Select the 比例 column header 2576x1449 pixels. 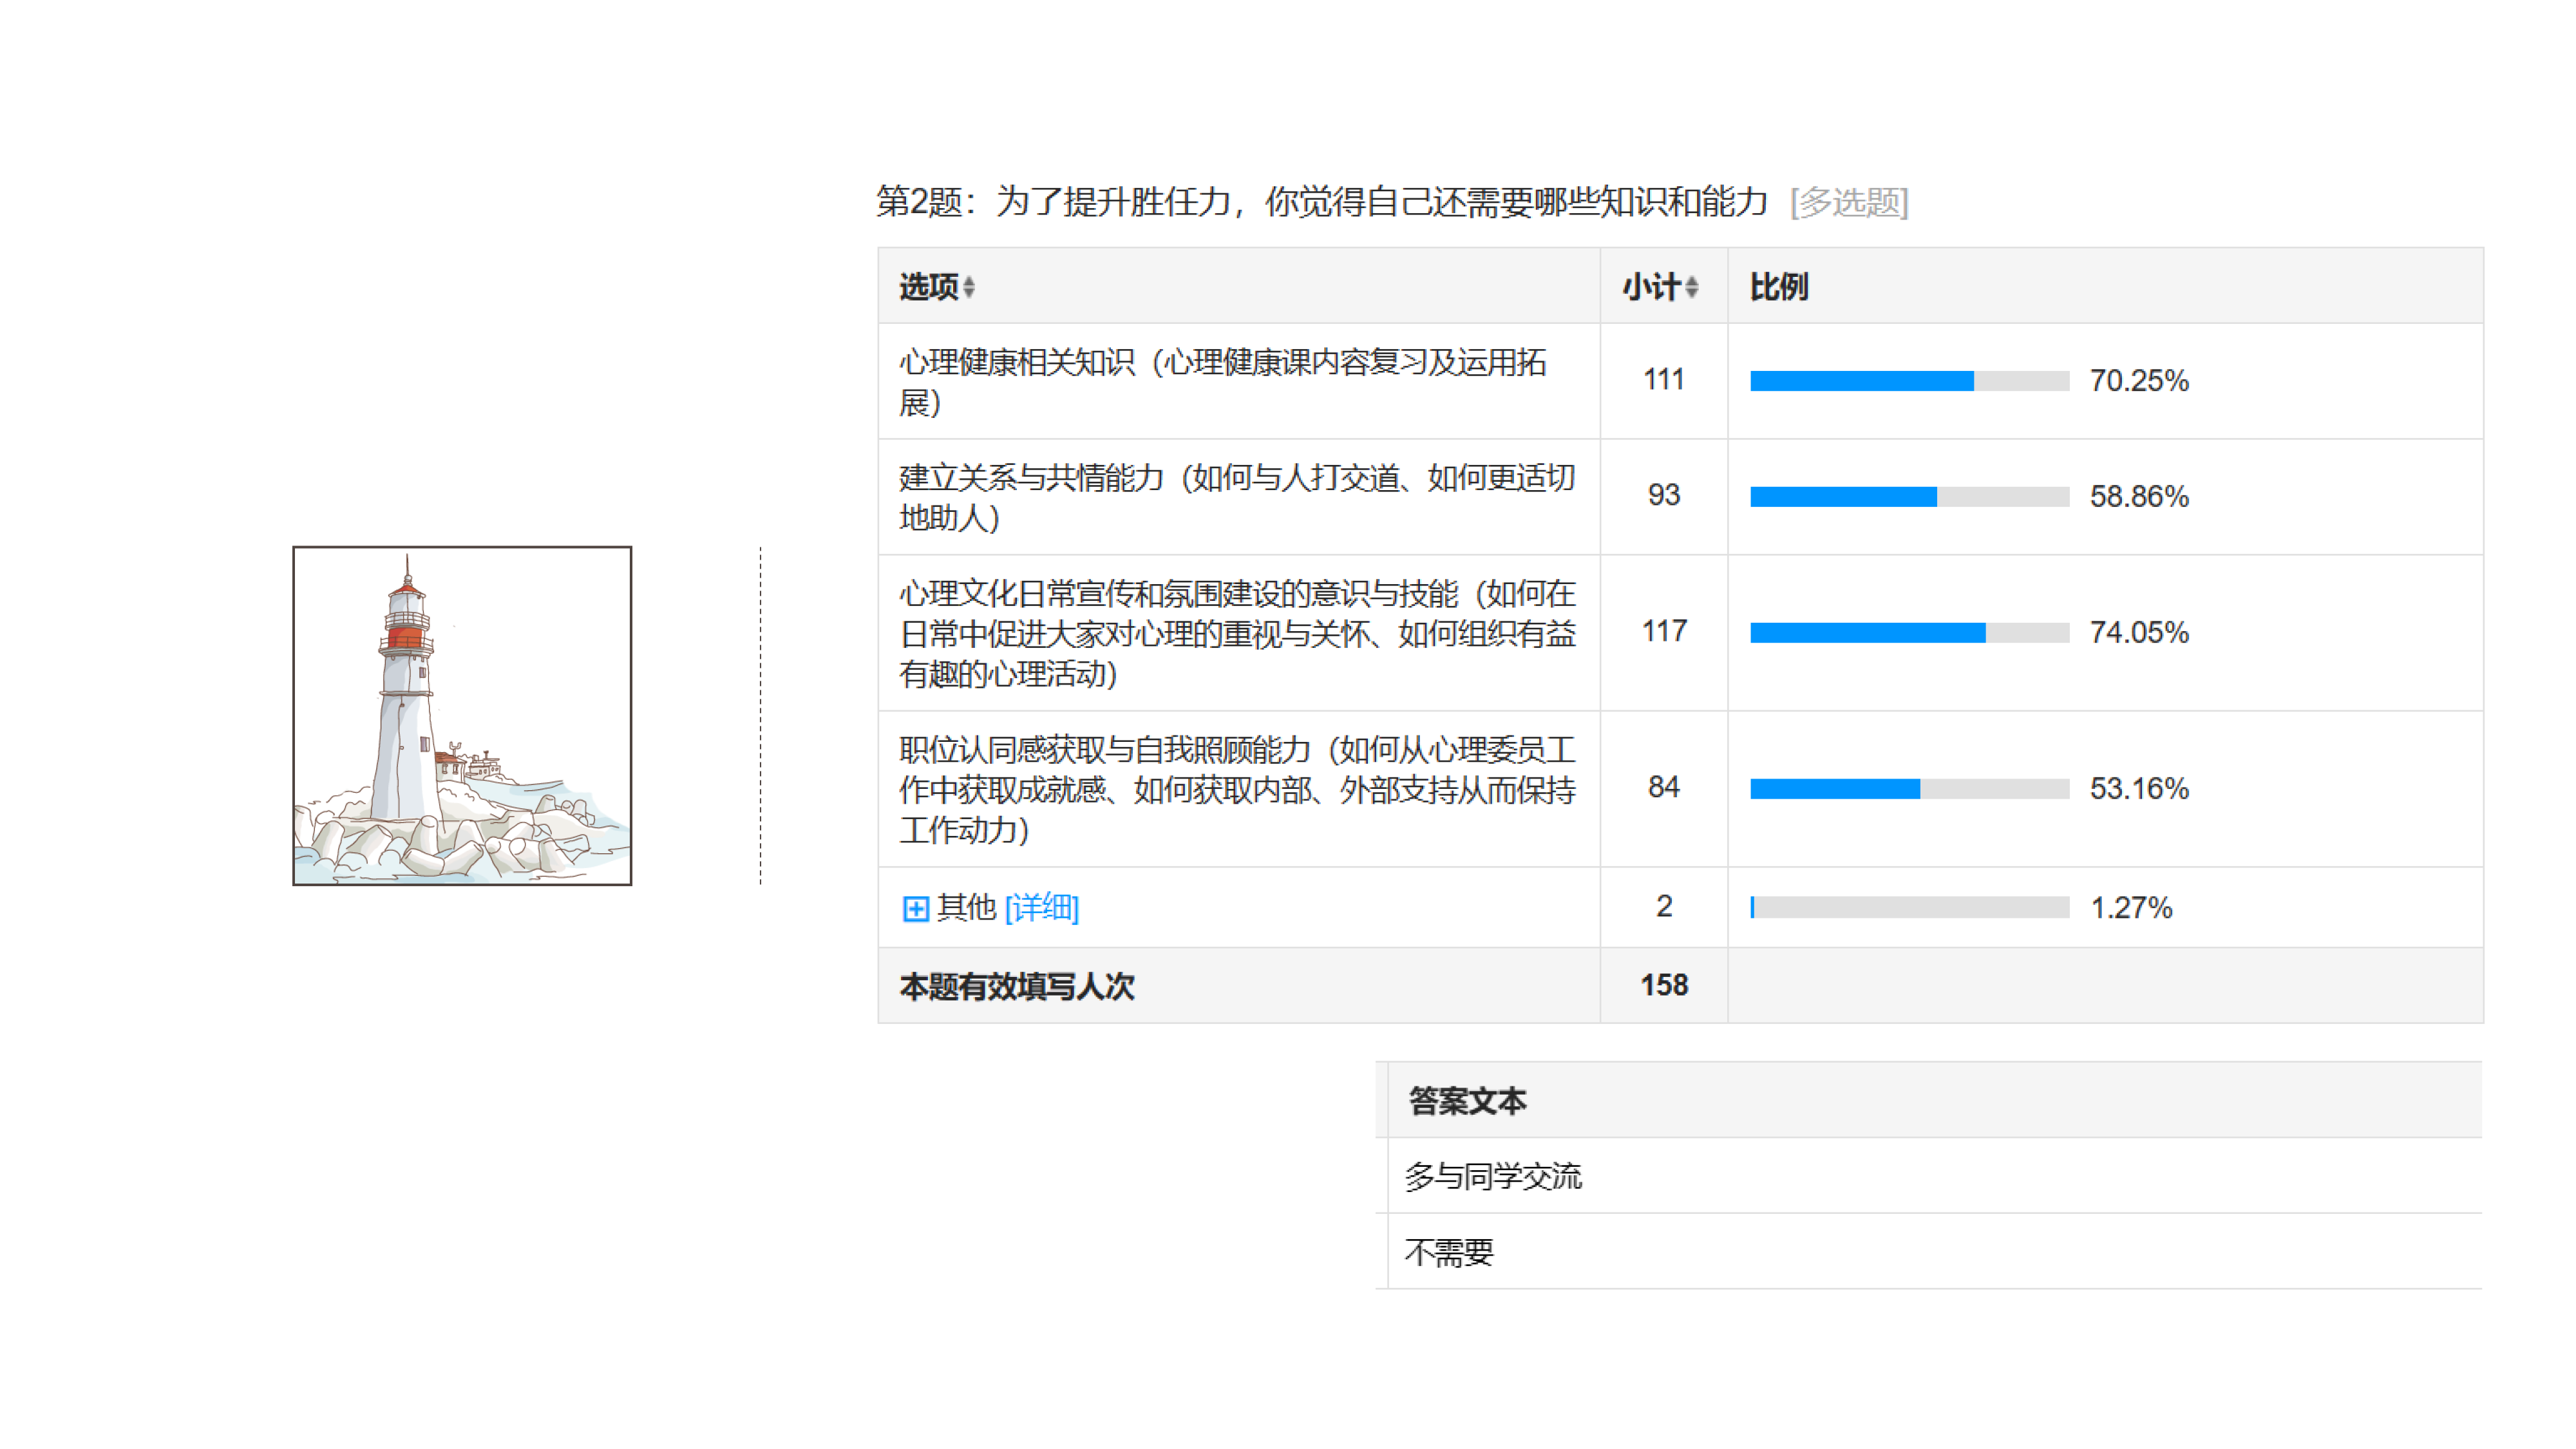1778,288
